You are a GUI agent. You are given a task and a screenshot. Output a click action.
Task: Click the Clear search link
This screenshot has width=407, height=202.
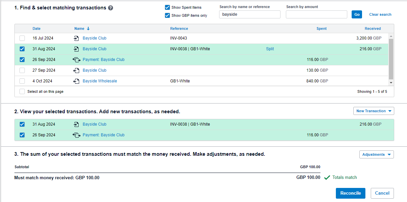pos(380,14)
